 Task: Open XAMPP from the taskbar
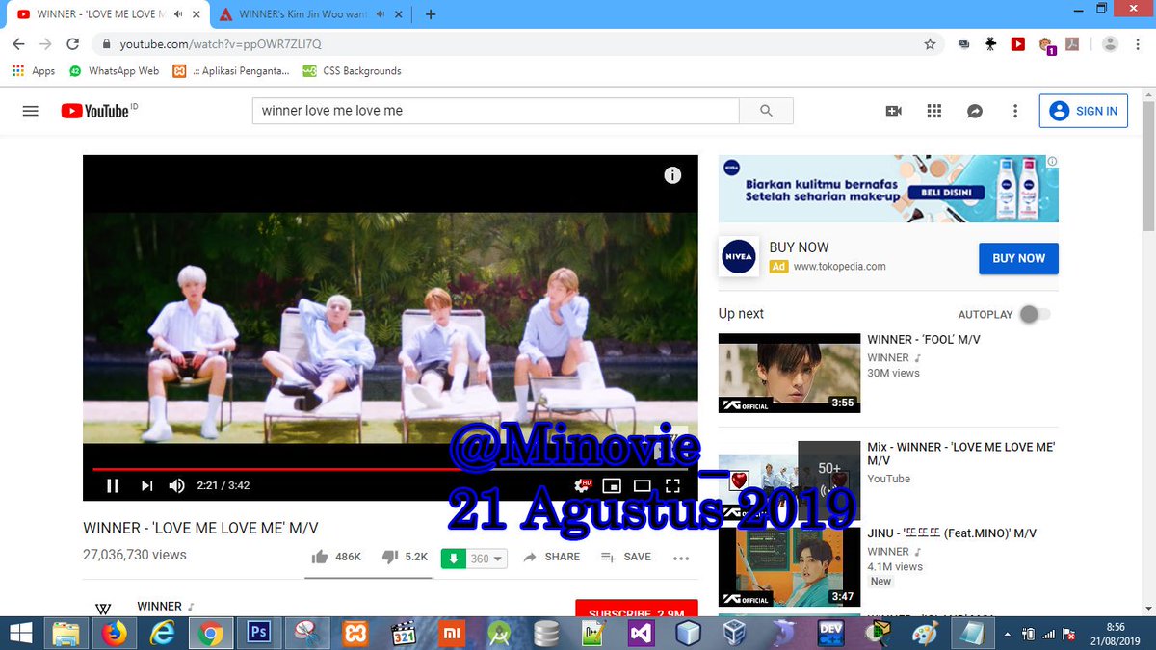[x=355, y=633]
